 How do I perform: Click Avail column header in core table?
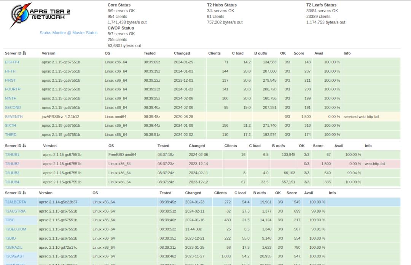click(319, 53)
